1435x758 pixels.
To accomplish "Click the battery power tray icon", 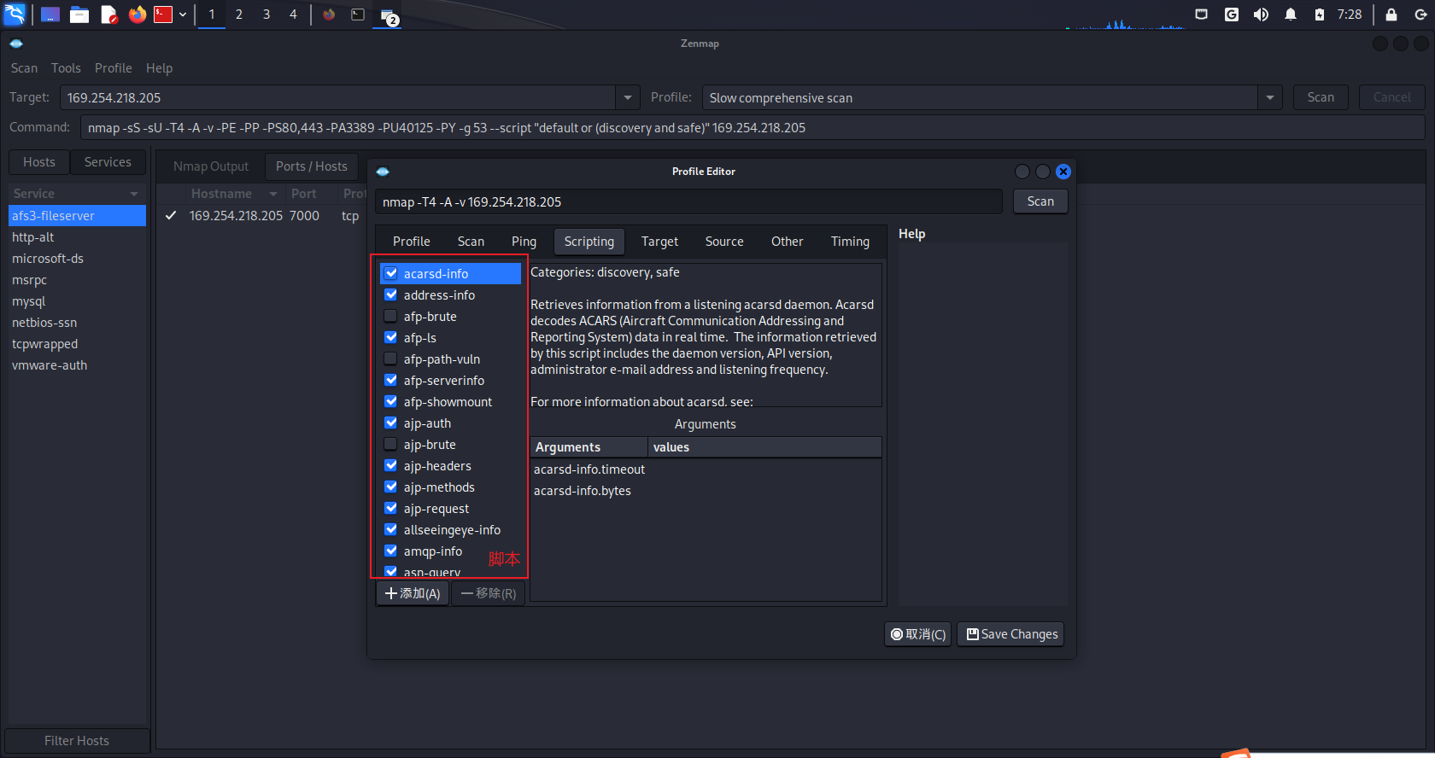I will 1320,15.
